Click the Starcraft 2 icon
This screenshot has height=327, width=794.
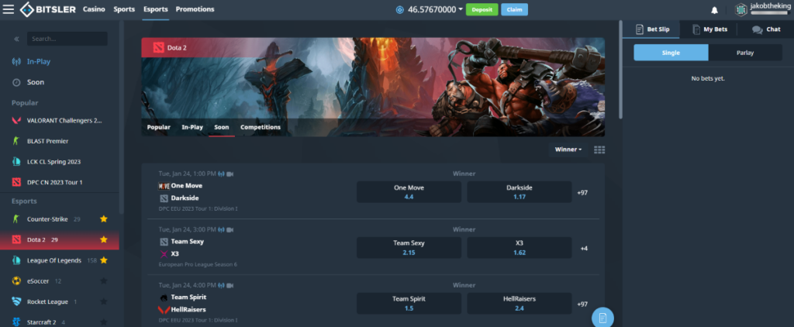pos(16,322)
